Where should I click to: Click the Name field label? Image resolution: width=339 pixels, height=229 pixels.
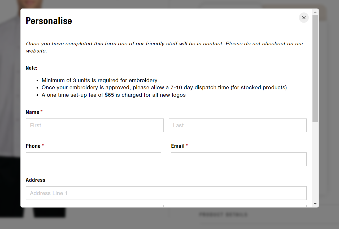tap(32, 112)
